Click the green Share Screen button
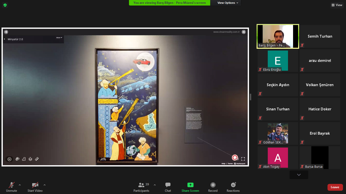Image resolution: width=346 pixels, height=194 pixels. tap(190, 187)
